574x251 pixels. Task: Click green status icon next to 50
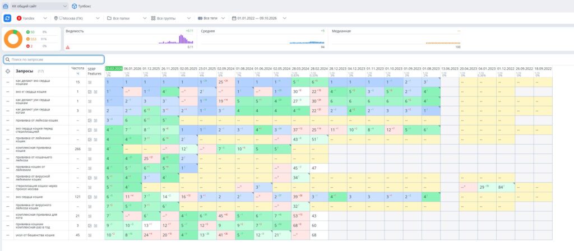[x=28, y=32]
